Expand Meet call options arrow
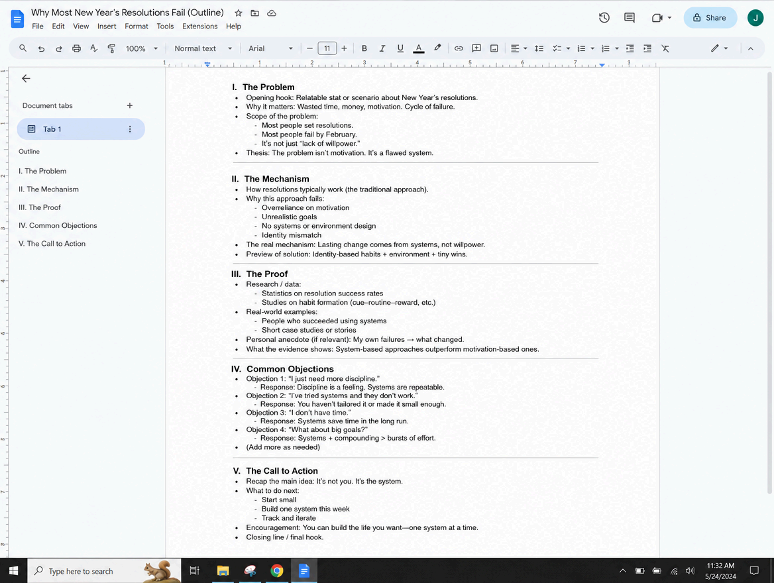774x583 pixels. 669,18
